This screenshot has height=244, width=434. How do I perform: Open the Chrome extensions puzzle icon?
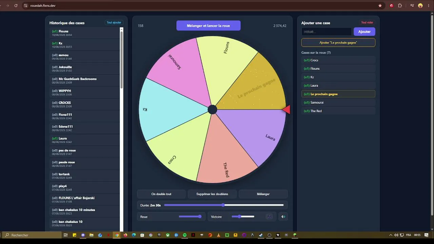400,6
